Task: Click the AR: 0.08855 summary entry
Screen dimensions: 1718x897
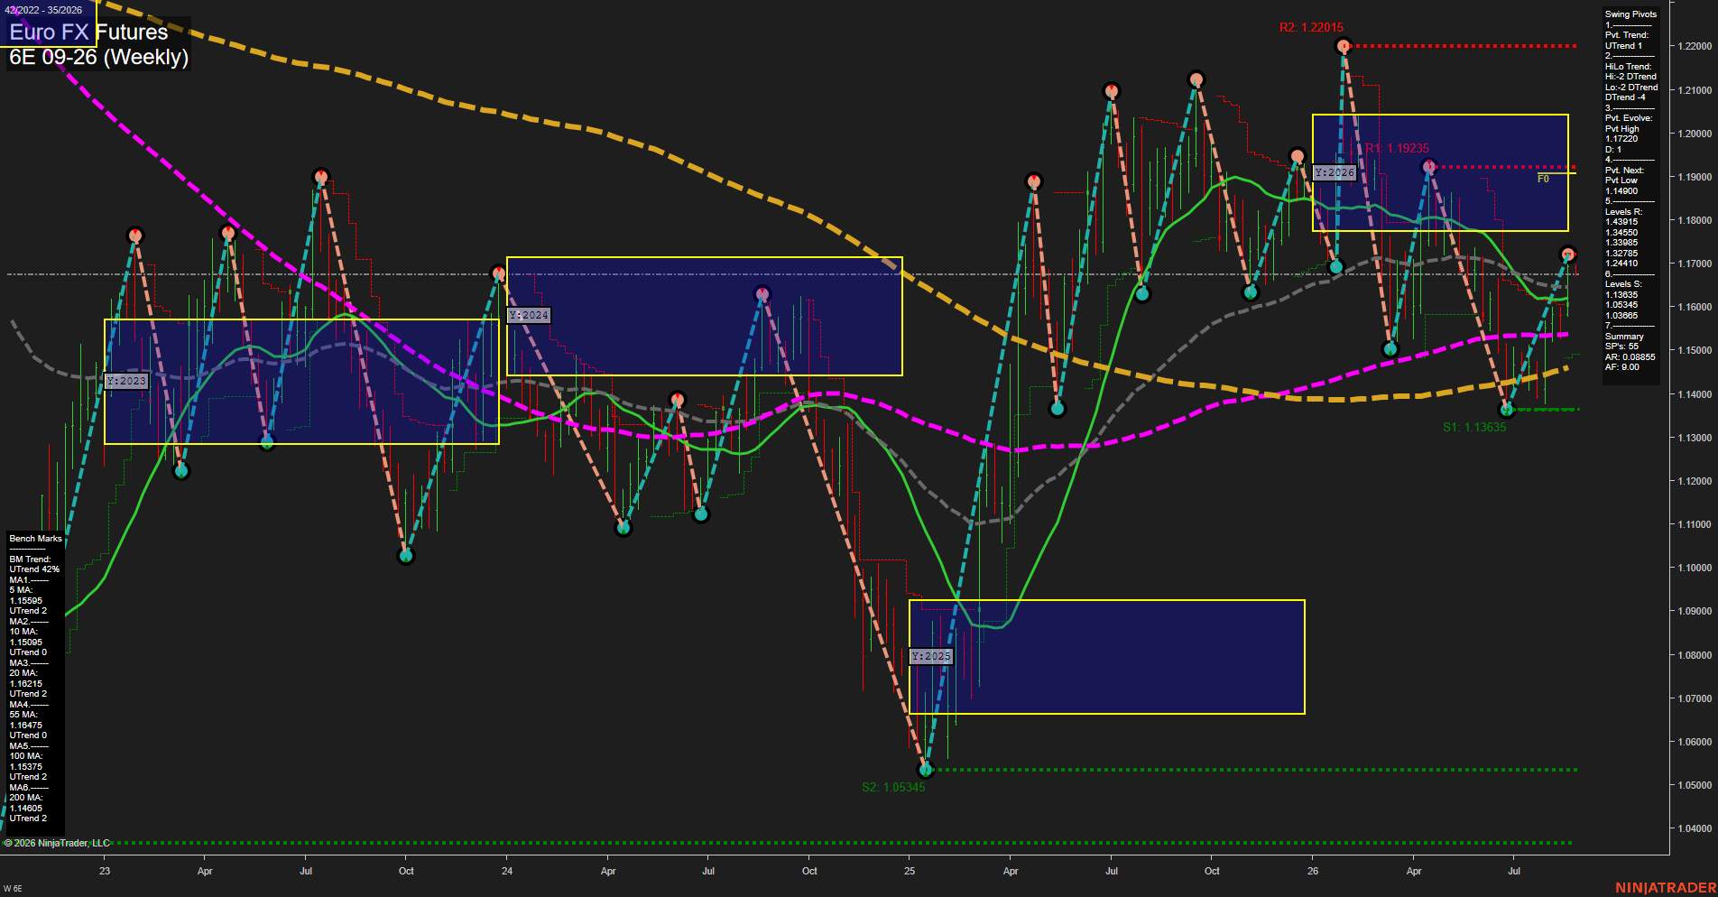Action: coord(1630,357)
